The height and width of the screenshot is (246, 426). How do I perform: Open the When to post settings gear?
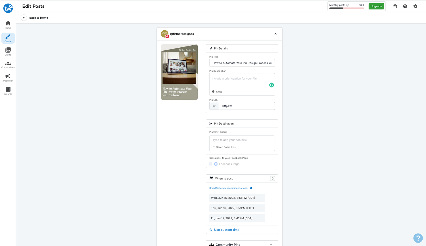coord(272,179)
